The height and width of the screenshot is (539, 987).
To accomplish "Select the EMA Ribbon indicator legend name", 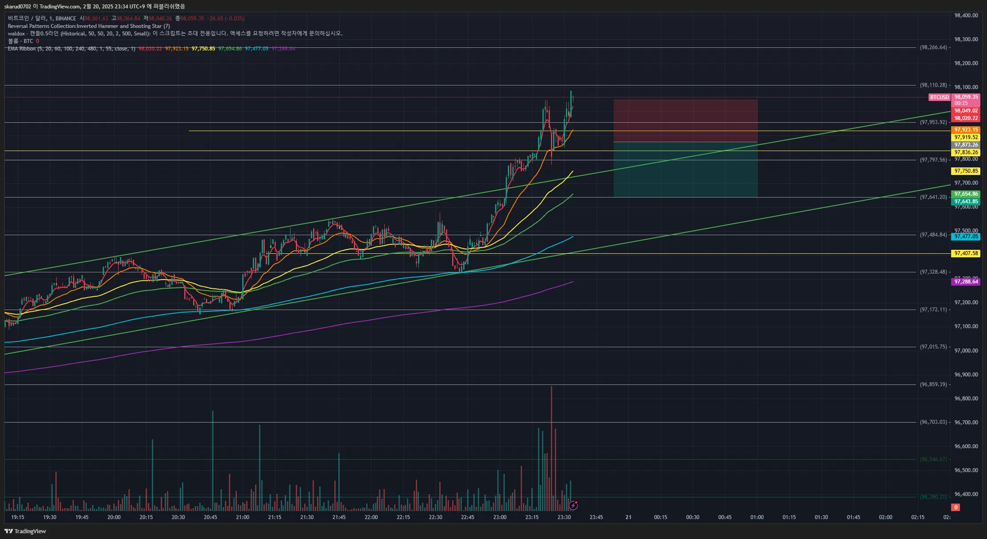I will pos(71,49).
